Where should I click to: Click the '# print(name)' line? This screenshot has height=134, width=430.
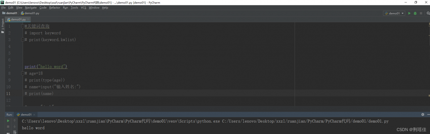(x=39, y=93)
